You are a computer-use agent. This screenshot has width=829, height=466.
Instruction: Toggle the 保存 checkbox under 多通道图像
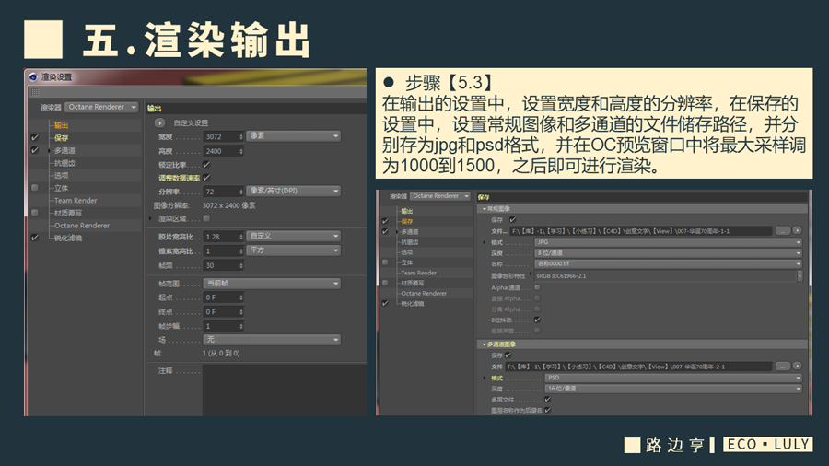[508, 355]
